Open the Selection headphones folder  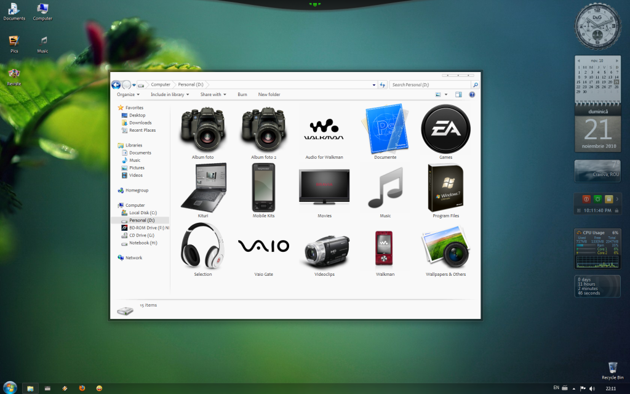(203, 246)
